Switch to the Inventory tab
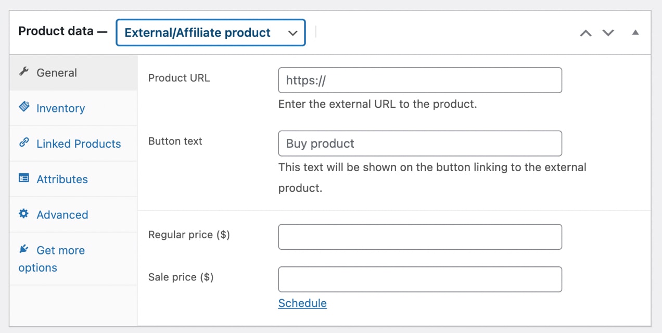This screenshot has height=333, width=662. coord(60,108)
